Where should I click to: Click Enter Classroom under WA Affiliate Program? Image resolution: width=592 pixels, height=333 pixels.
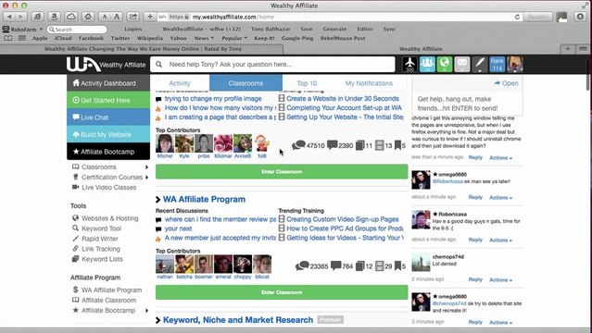point(282,292)
